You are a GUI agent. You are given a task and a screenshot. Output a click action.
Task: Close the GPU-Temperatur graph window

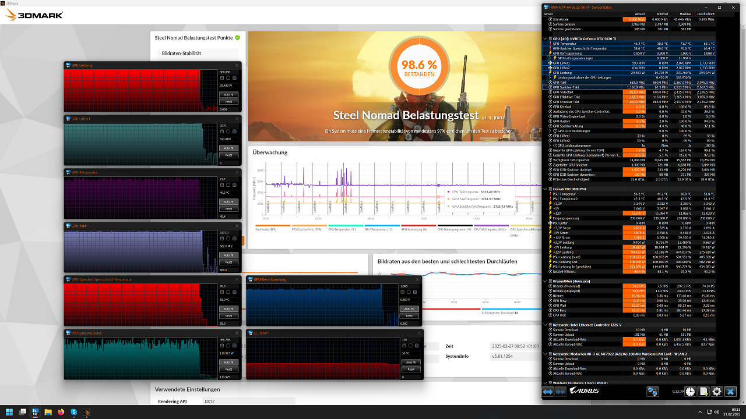coord(237,172)
